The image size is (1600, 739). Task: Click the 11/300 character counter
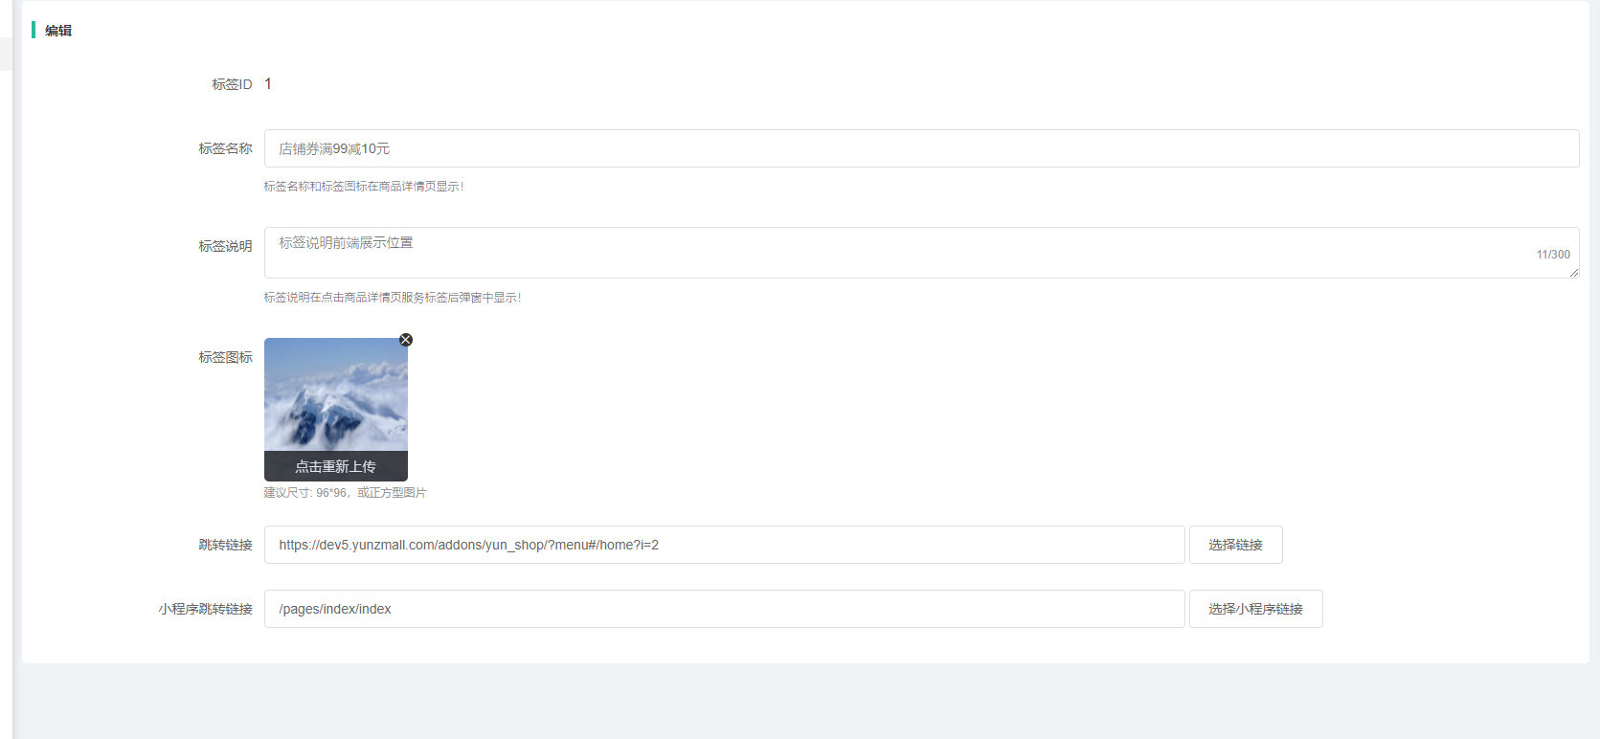1552,255
